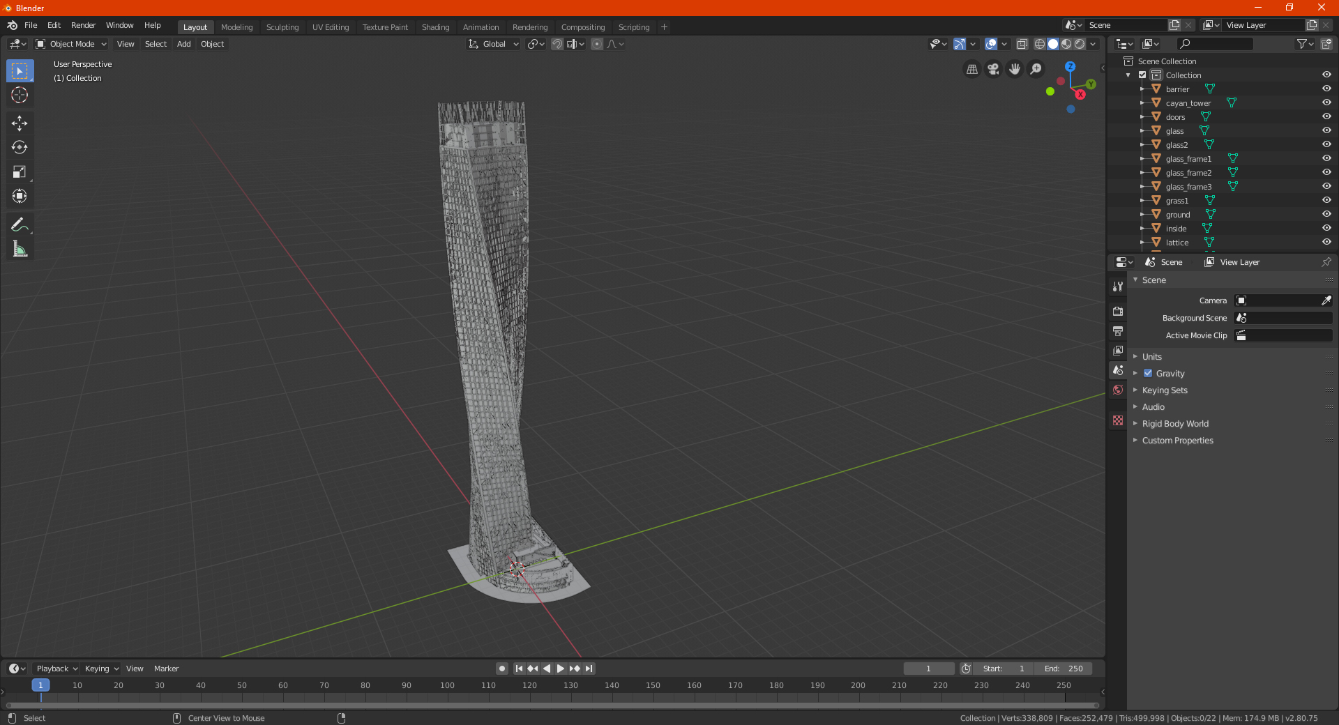Image resolution: width=1339 pixels, height=725 pixels.
Task: Collapse the Scene panel
Action: click(1153, 280)
